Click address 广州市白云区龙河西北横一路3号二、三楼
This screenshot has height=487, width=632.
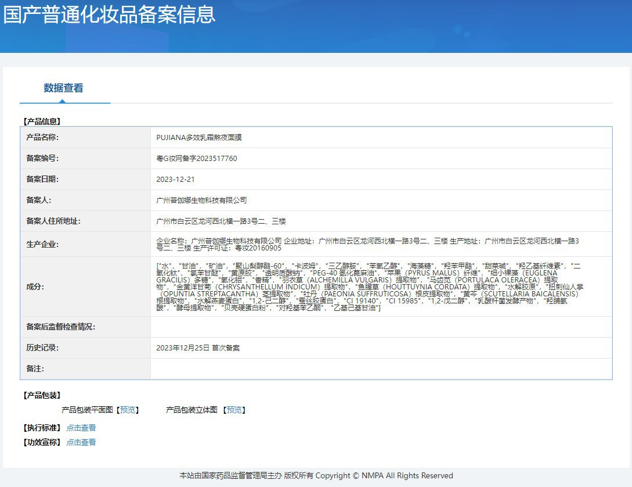click(221, 221)
